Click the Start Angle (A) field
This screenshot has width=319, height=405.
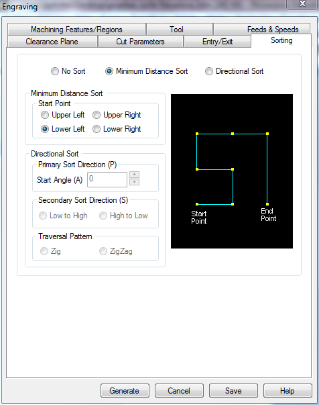pyautogui.click(x=107, y=179)
